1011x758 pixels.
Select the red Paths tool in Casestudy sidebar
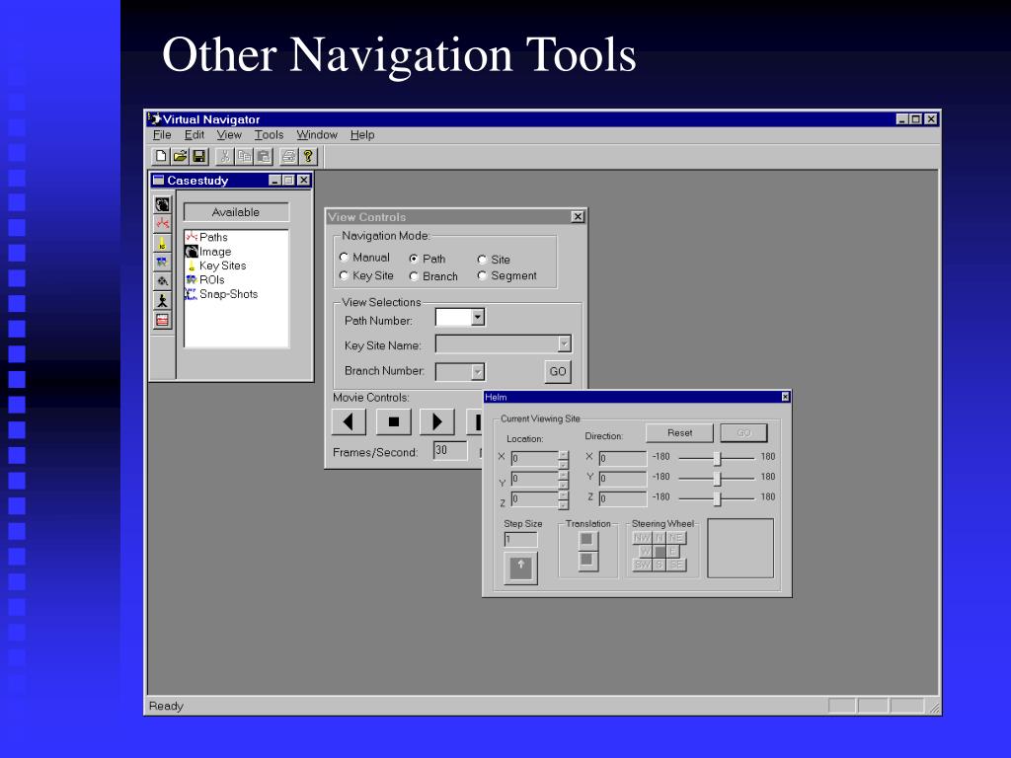click(163, 224)
